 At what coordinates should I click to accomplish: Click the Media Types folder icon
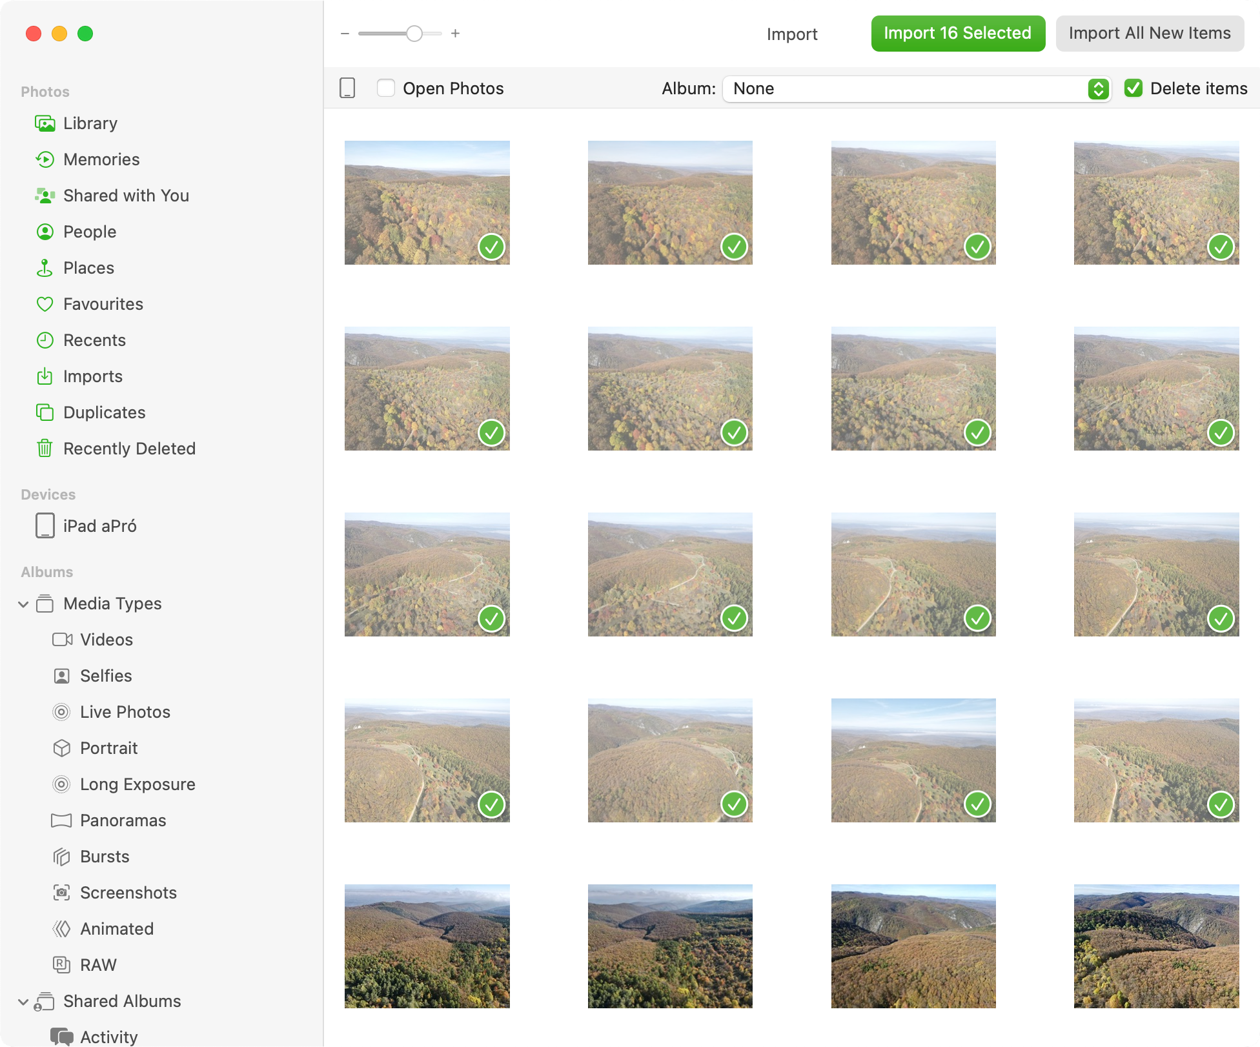pyautogui.click(x=45, y=604)
